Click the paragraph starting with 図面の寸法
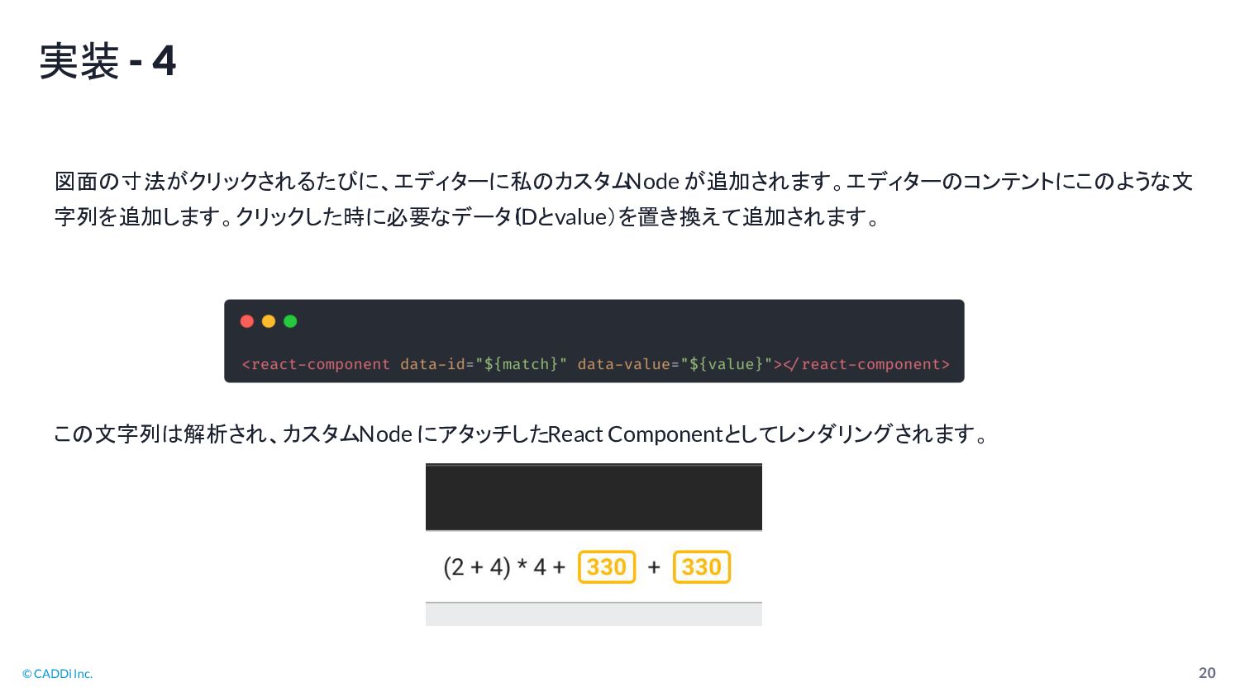1240x697 pixels. pos(623,199)
